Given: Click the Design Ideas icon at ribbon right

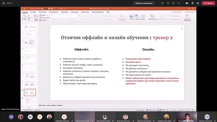Looking at the screenshot, I should [x=187, y=16].
